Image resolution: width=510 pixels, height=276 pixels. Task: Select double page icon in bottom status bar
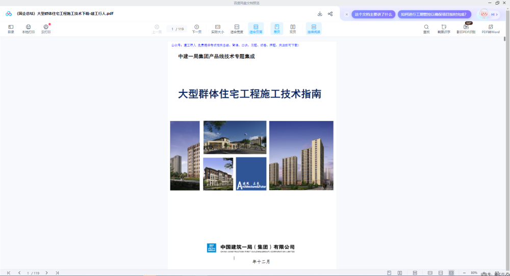tap(400, 273)
